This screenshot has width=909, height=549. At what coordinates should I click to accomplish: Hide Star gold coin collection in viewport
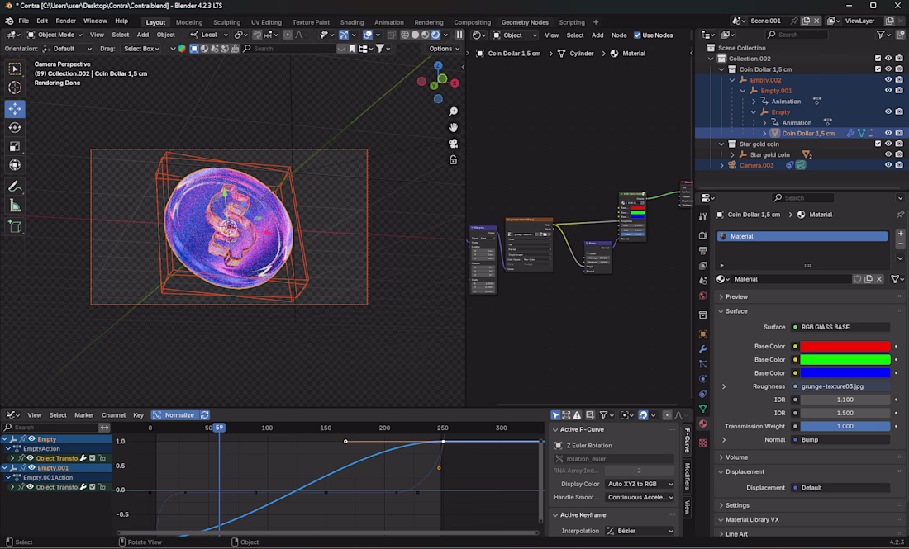pyautogui.click(x=888, y=144)
